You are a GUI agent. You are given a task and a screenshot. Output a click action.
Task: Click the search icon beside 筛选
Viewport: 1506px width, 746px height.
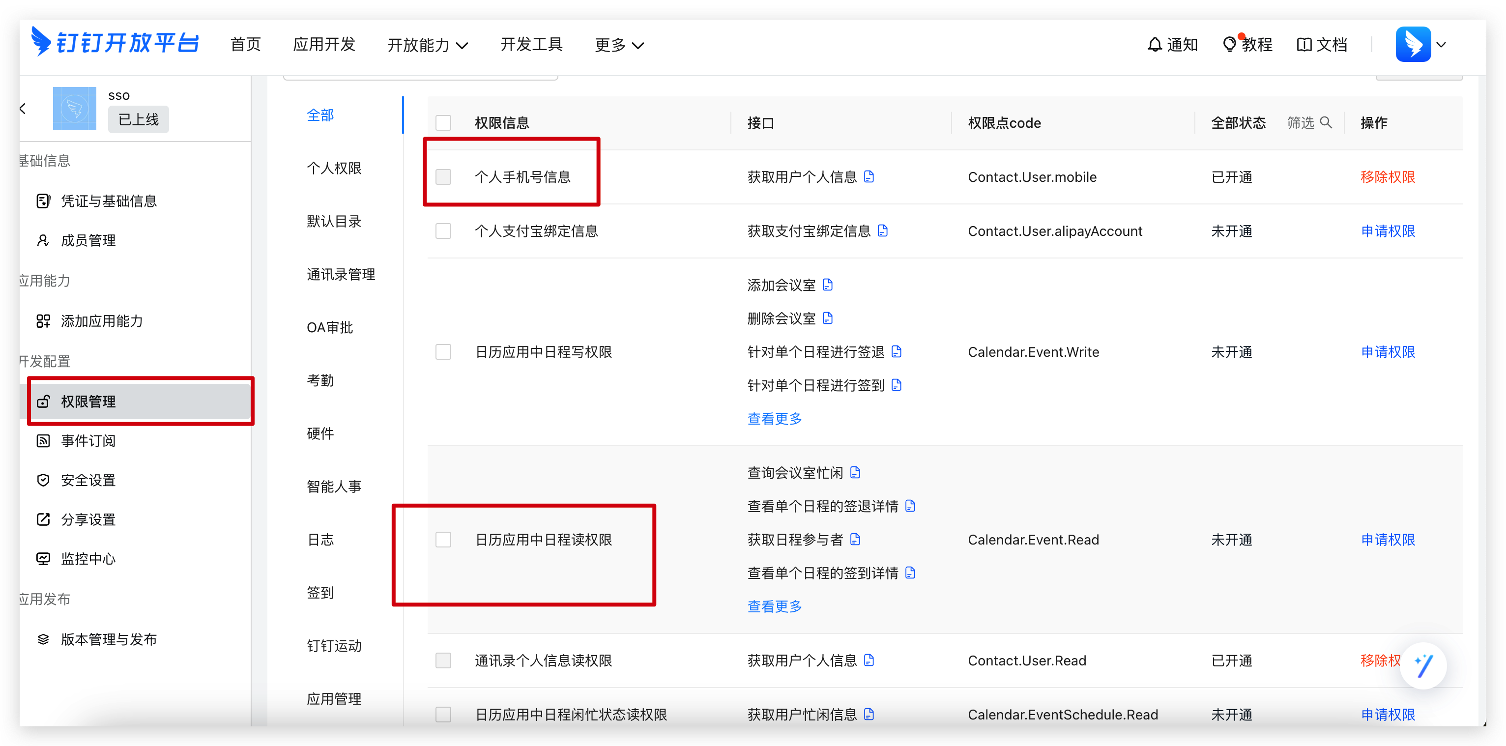tap(1326, 122)
